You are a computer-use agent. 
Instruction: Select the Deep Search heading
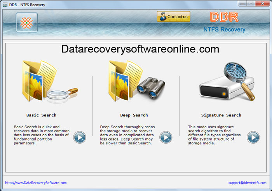tap(134, 115)
